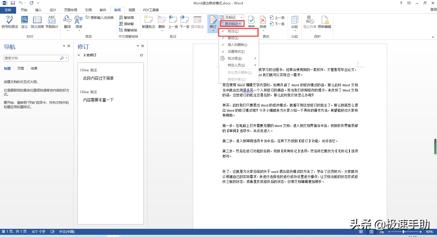This screenshot has width=437, height=237.
Task: Collapse the ribbon with the chevron
Action: pos(433,37)
